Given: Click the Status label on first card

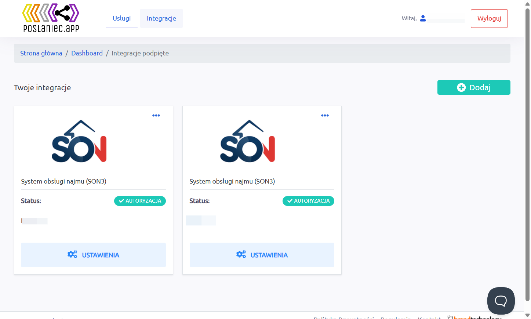Looking at the screenshot, I should (x=31, y=201).
